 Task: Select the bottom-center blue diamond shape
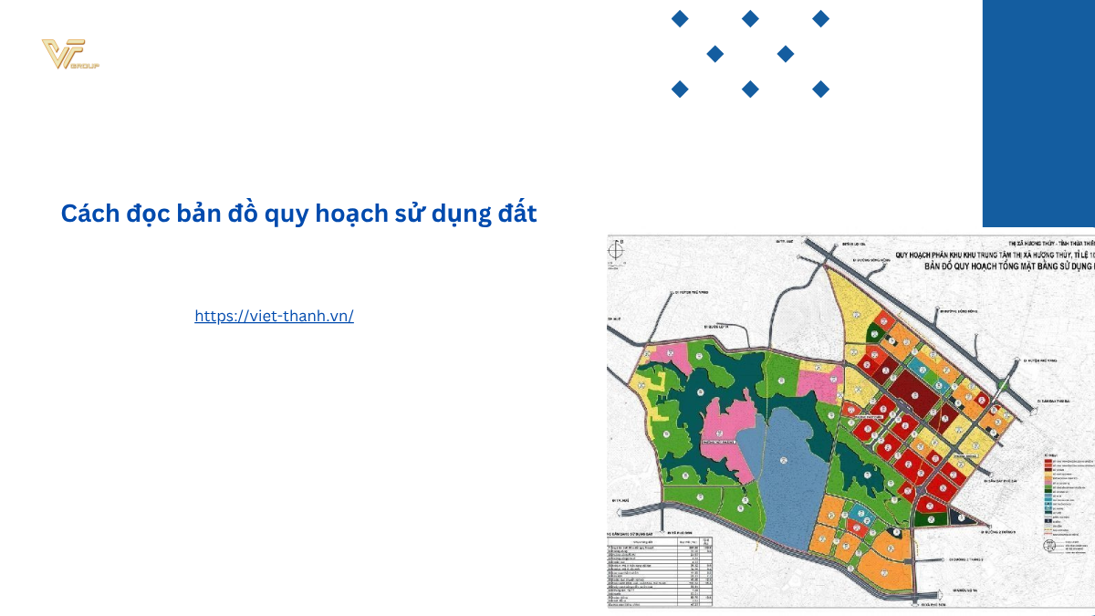(750, 89)
